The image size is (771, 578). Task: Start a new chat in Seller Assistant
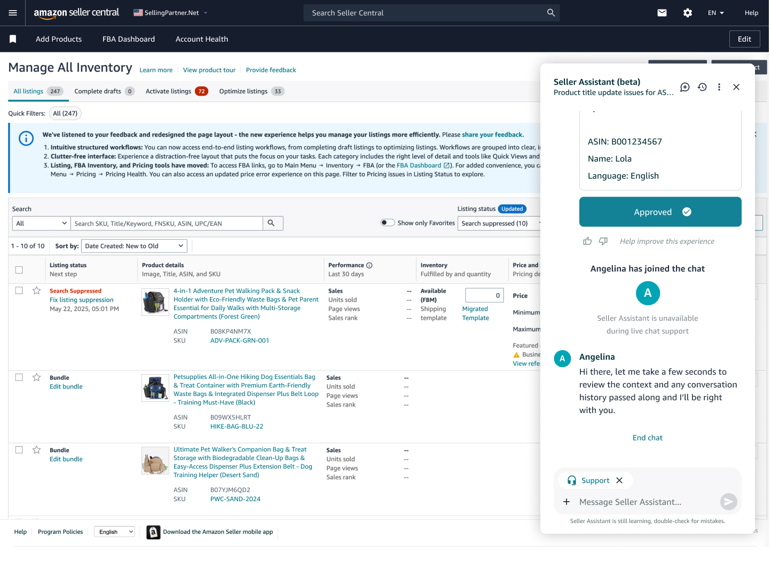pos(685,87)
